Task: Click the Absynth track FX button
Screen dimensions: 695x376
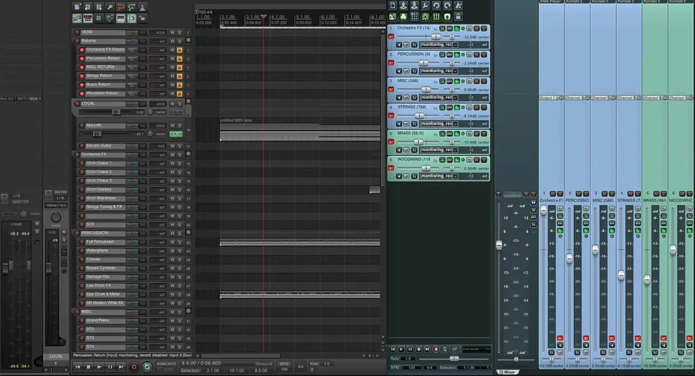Action: coord(176,134)
